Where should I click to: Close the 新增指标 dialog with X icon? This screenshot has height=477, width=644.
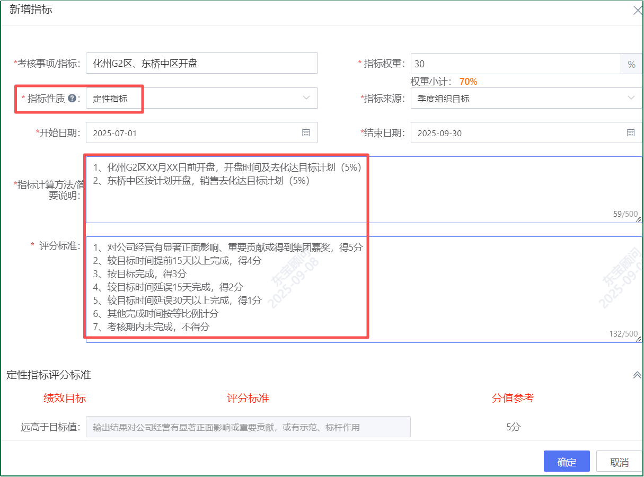[x=638, y=10]
